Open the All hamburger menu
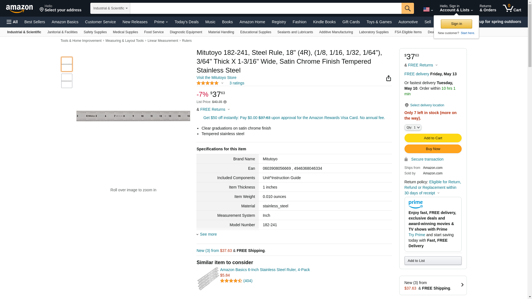532x299 pixels. [x=12, y=22]
